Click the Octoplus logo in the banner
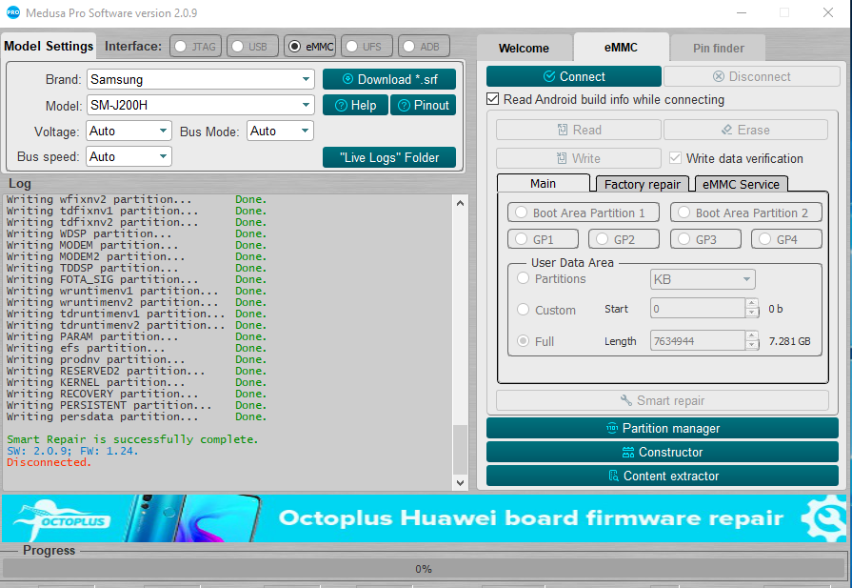 tap(63, 519)
